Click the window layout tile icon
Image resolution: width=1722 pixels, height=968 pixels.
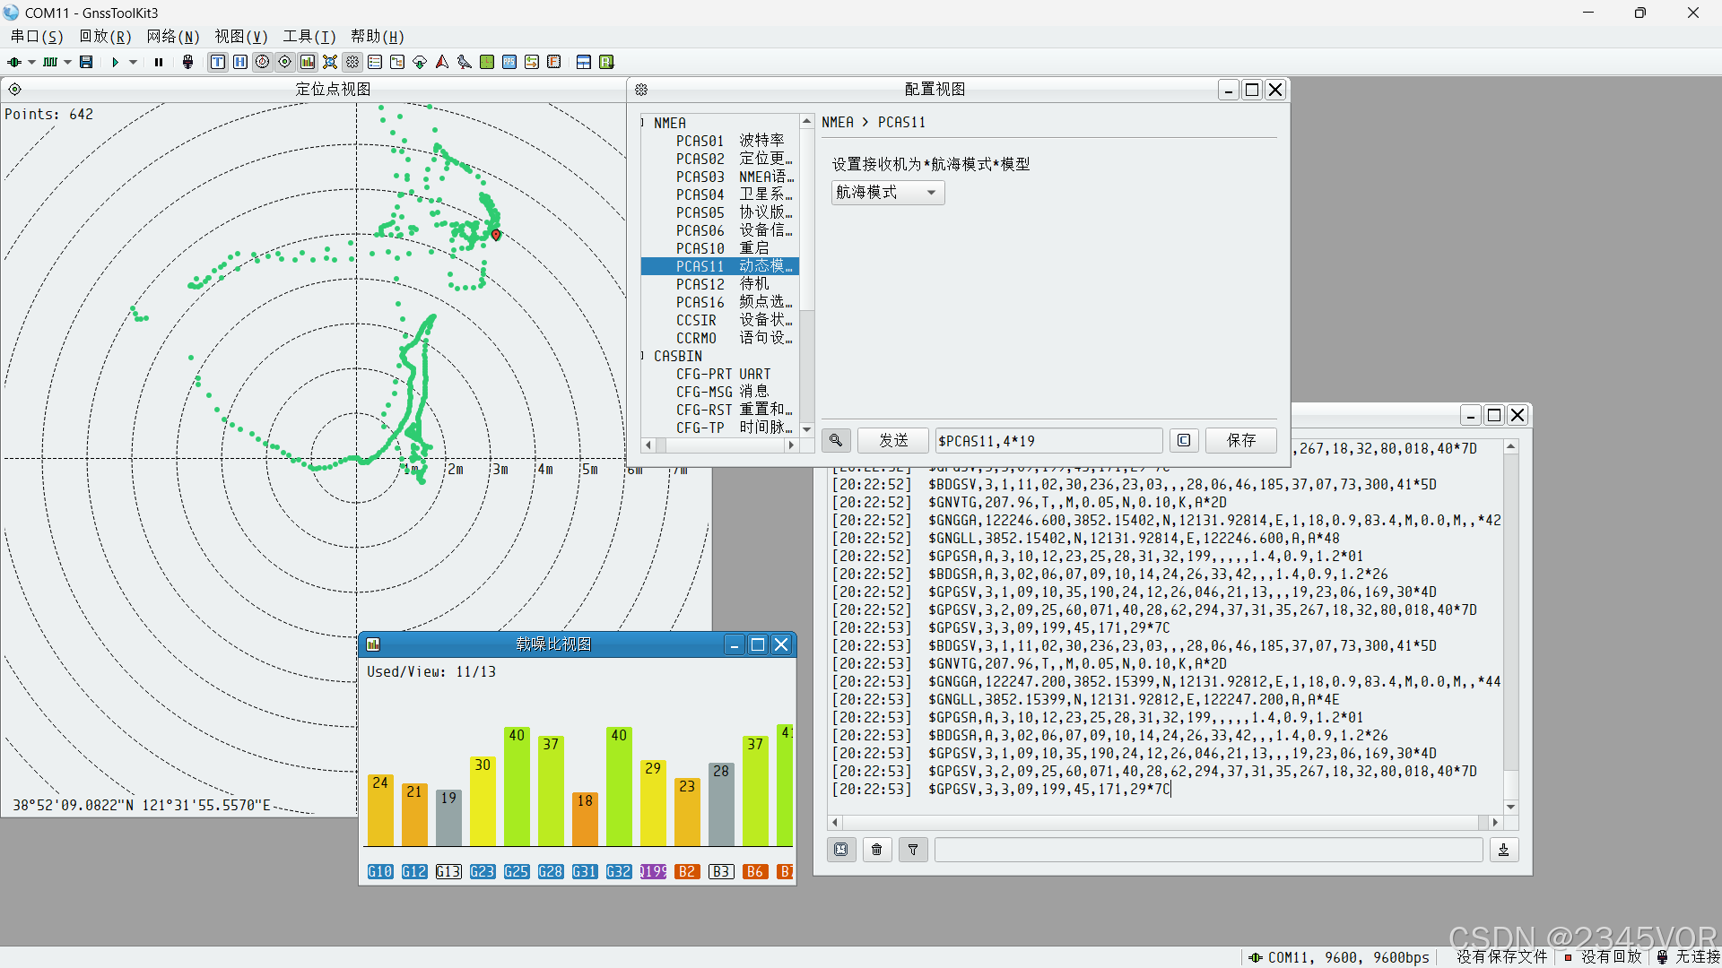coord(584,62)
